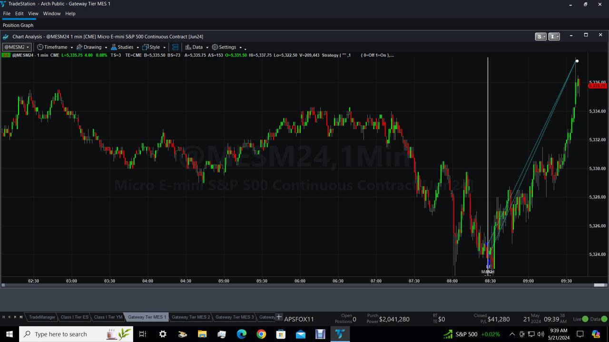Toggle the I interval link button
The image size is (609, 342).
554,37
